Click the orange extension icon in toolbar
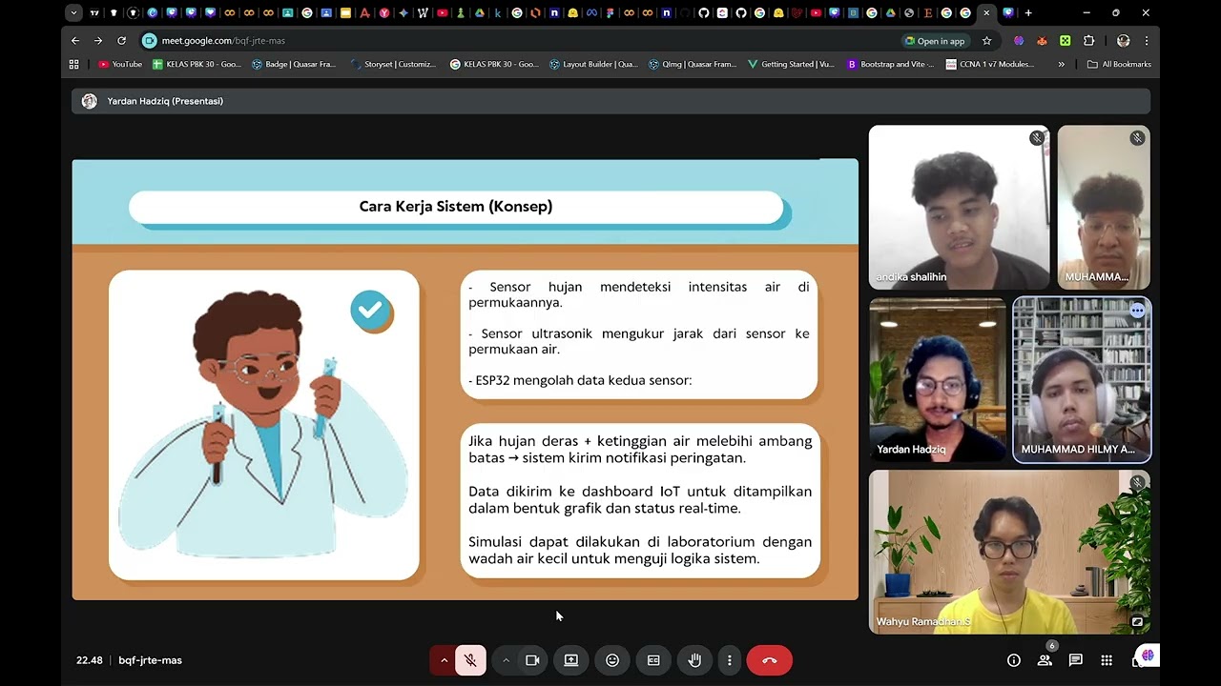Screen dimensions: 1221x686 tap(1042, 41)
